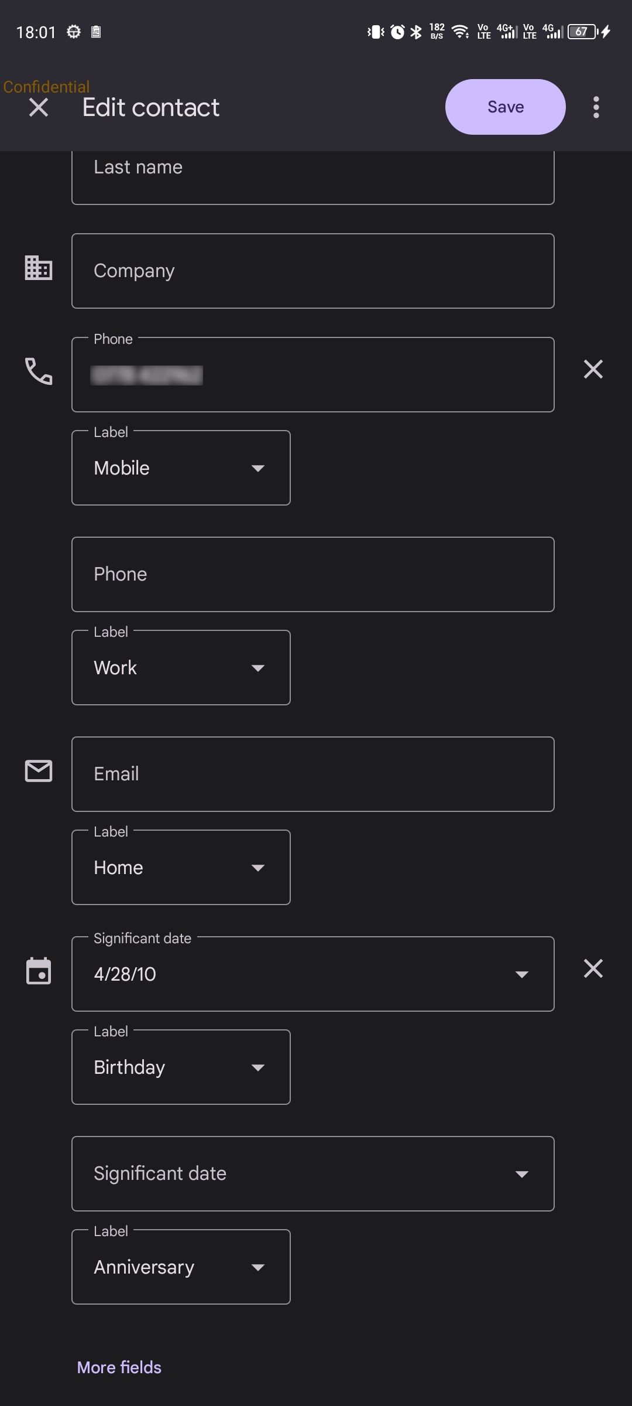Viewport: 632px width, 1406px height.
Task: Click the More fields link
Action: [119, 1367]
